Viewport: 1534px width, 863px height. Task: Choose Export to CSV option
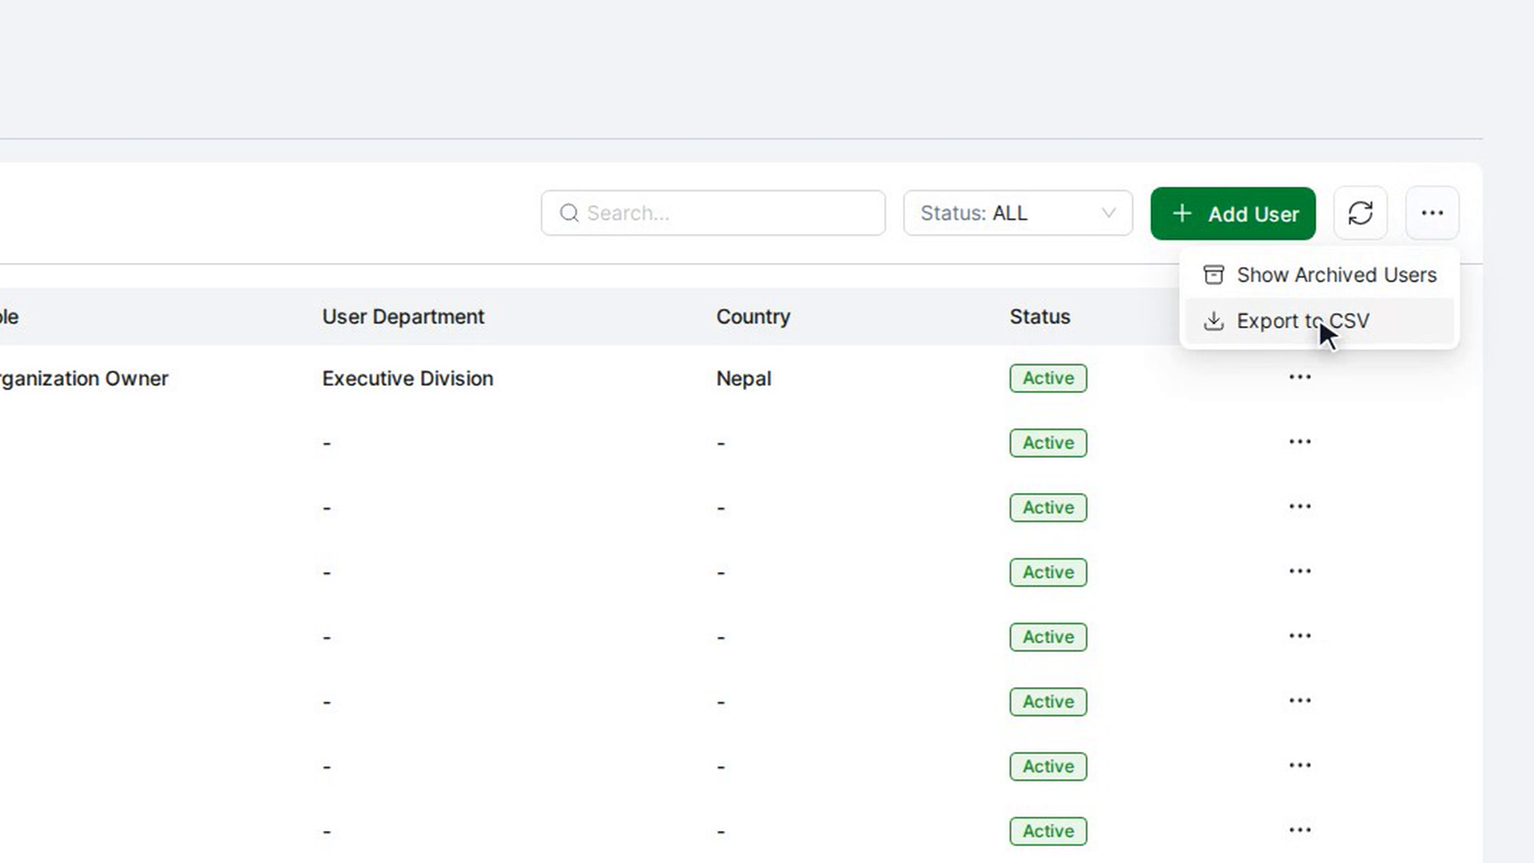pyautogui.click(x=1319, y=321)
